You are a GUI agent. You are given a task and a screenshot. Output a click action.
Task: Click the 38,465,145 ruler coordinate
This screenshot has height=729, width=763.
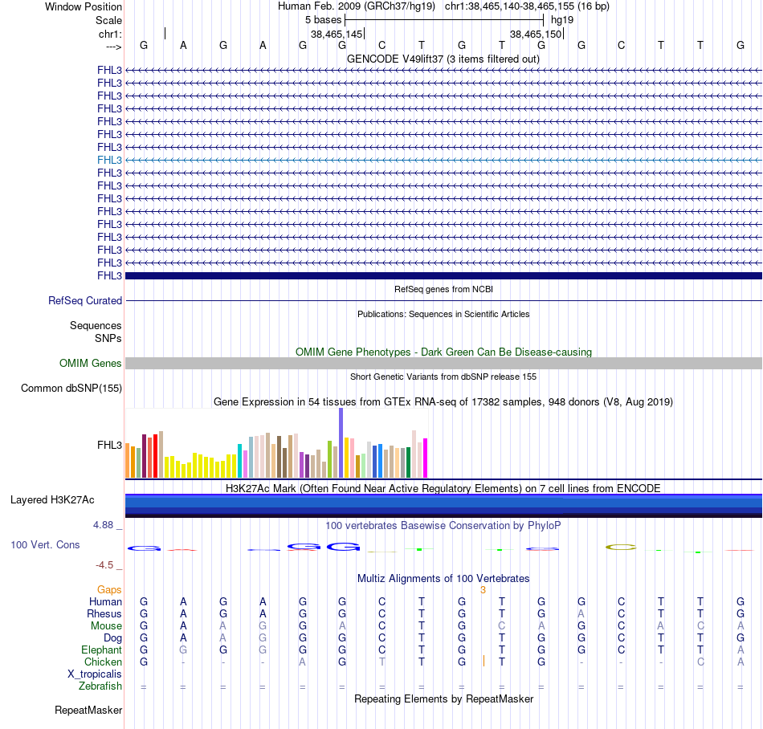[x=337, y=34]
